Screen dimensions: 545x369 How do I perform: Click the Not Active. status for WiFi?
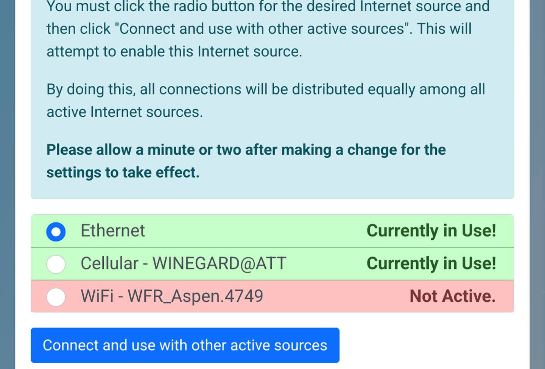tap(452, 296)
